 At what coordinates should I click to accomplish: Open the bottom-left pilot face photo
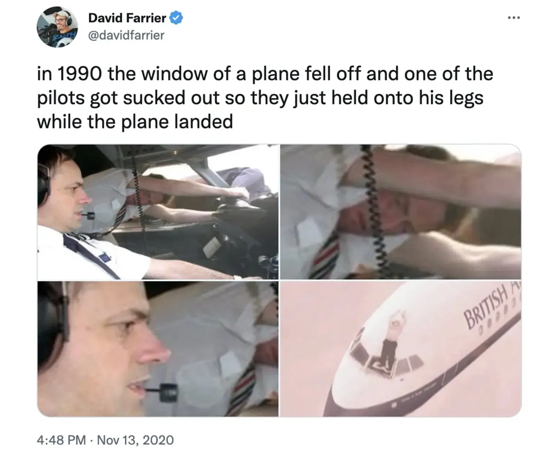tap(158, 349)
